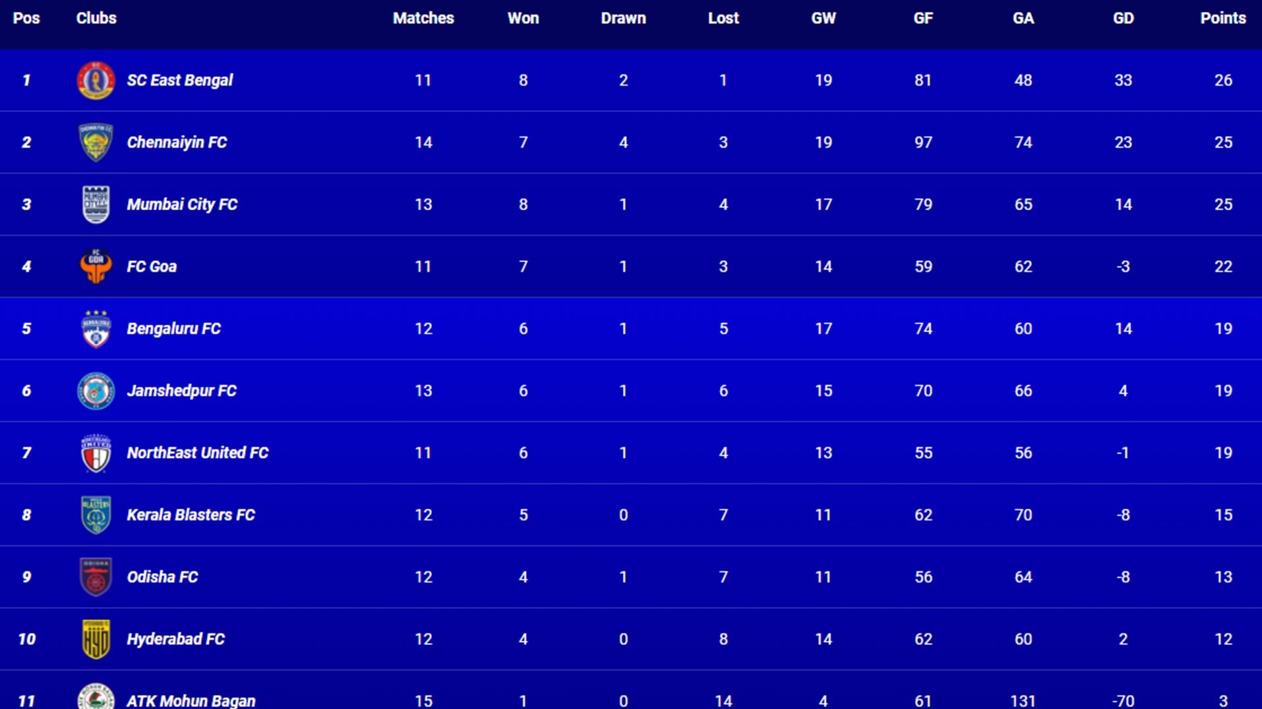The width and height of the screenshot is (1262, 709).
Task: Sort table by Points column header
Action: point(1222,18)
